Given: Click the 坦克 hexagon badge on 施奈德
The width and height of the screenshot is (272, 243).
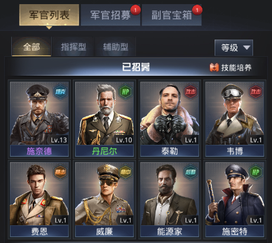Looking at the screenshot, I should (x=60, y=92).
